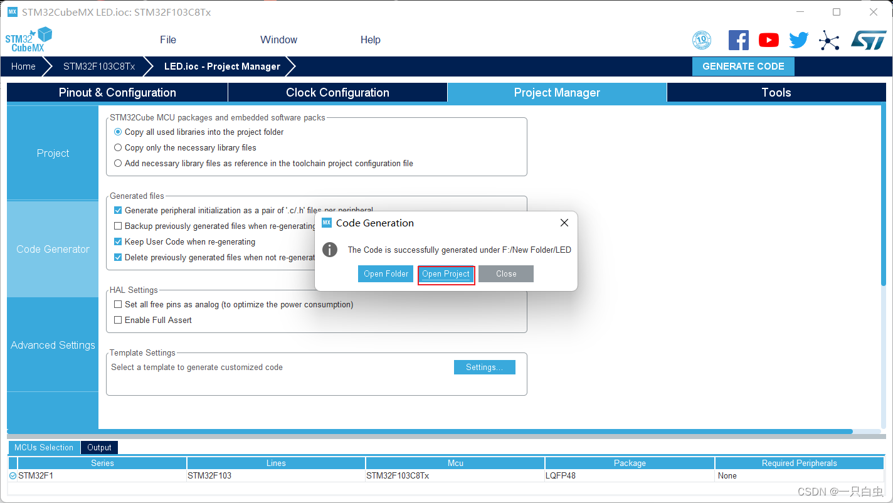Click the check icon beside the STM32F1 row
The image size is (893, 503).
[13, 476]
